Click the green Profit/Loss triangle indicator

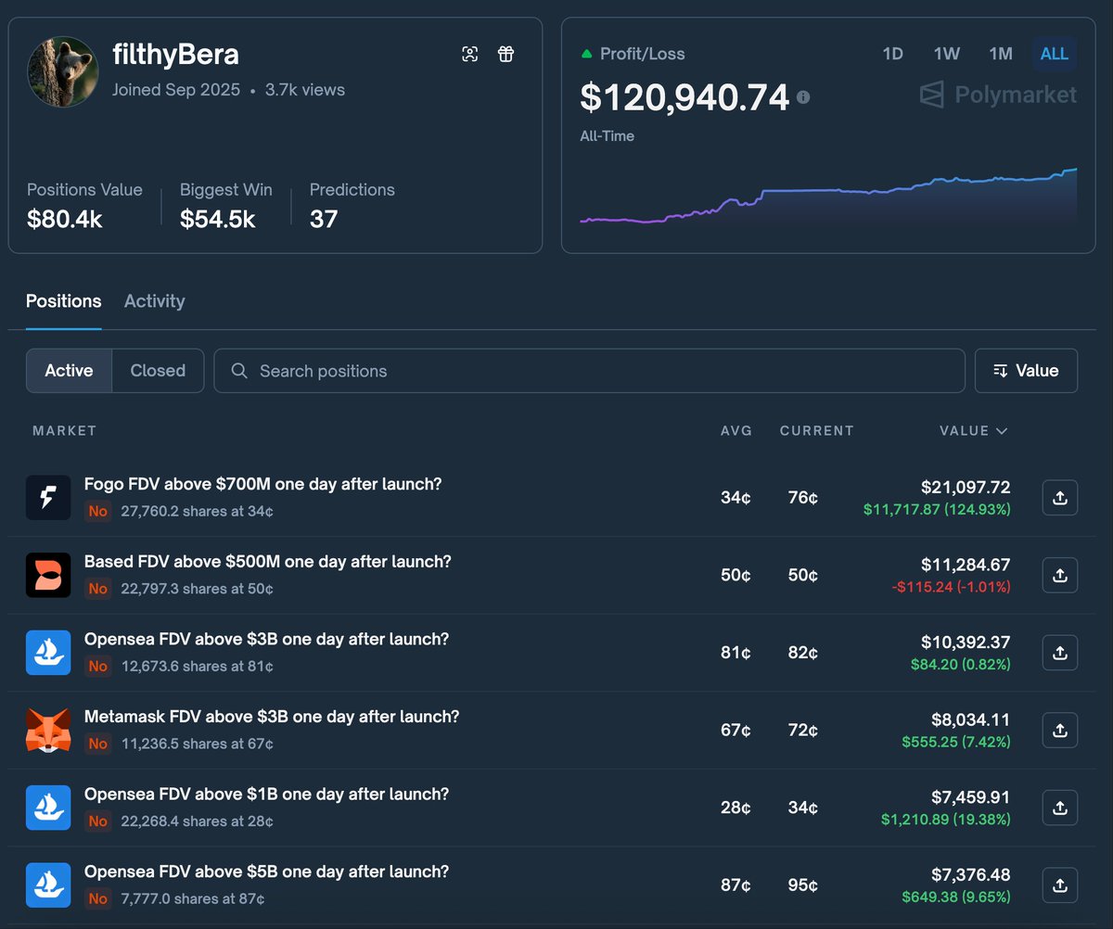coord(586,54)
